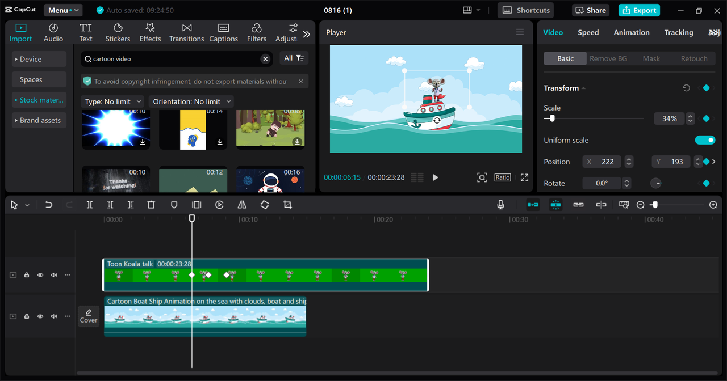Click the delete-right trim icon

[131, 205]
